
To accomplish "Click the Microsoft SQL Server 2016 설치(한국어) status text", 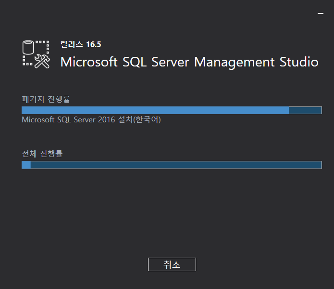I will coord(91,120).
